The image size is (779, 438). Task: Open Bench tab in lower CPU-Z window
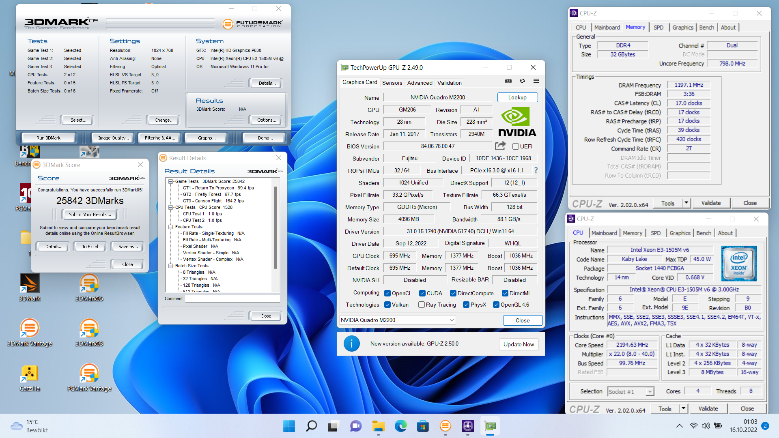click(704, 233)
